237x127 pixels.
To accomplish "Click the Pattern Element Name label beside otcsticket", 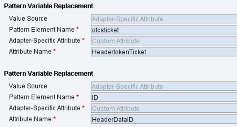I will (42, 30).
